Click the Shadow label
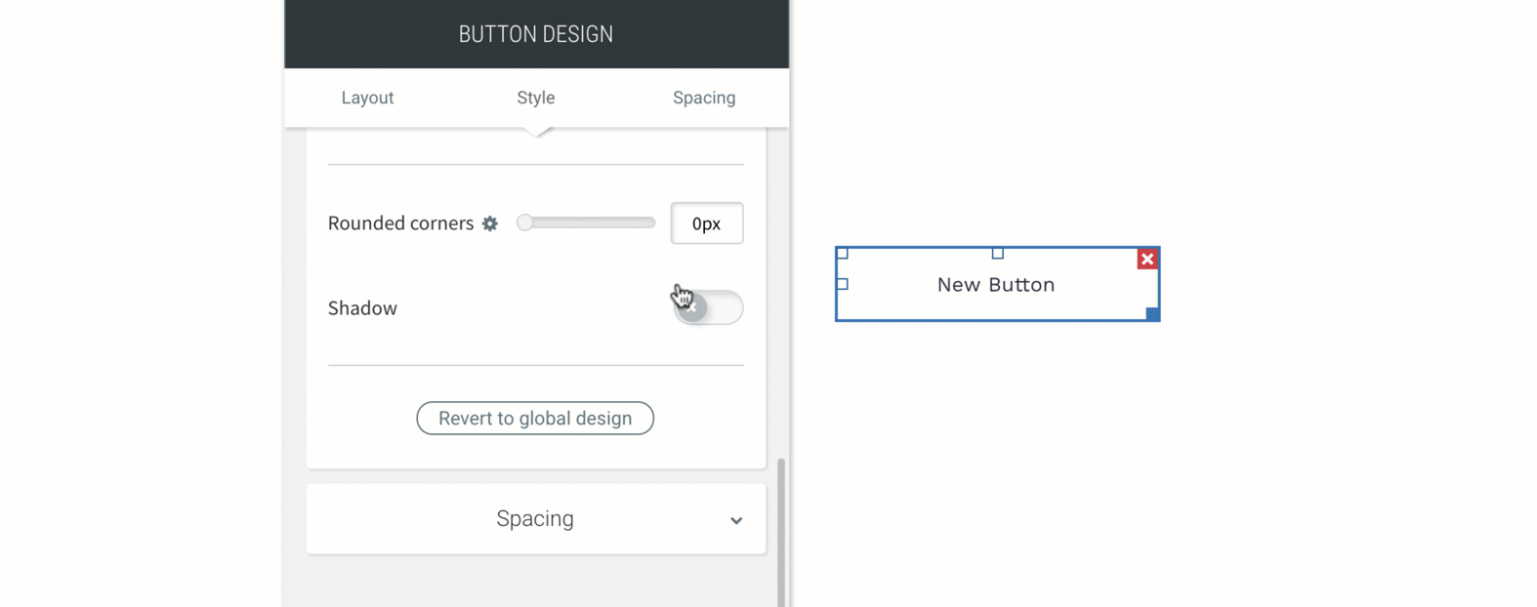Viewport: 1537px width, 607px height. tap(362, 308)
